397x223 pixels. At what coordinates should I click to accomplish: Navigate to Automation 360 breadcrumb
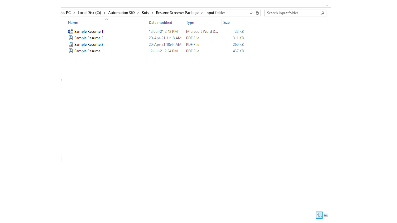click(x=121, y=13)
